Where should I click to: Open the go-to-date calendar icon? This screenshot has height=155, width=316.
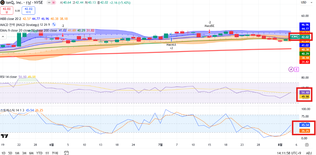click(x=67, y=153)
